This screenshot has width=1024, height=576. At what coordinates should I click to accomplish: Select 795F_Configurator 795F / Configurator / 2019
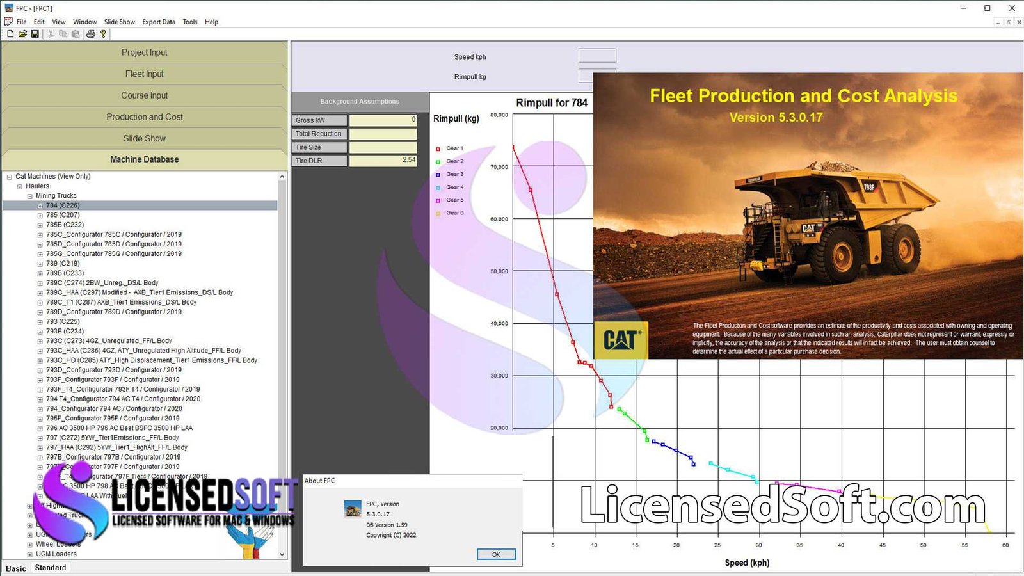113,419
